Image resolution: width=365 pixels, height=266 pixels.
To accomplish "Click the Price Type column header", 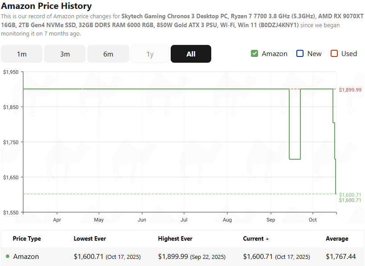I will pos(27,238).
